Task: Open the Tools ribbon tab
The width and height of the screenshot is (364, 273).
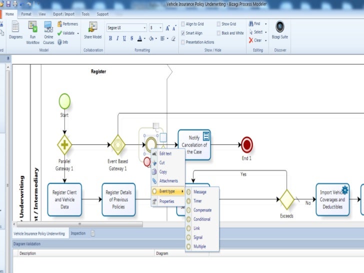Action: click(85, 14)
